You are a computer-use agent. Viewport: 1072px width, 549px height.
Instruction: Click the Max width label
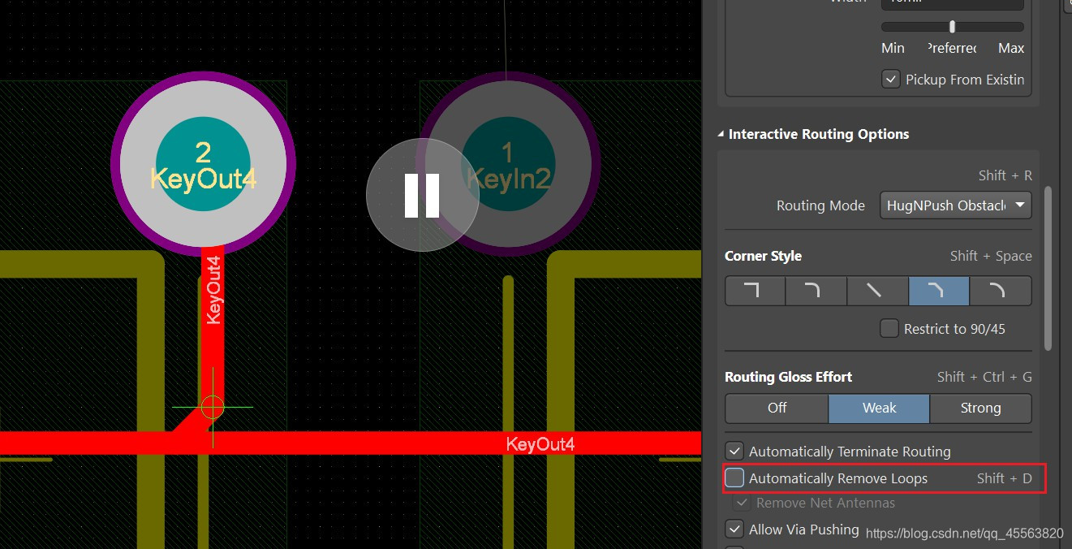[1011, 49]
